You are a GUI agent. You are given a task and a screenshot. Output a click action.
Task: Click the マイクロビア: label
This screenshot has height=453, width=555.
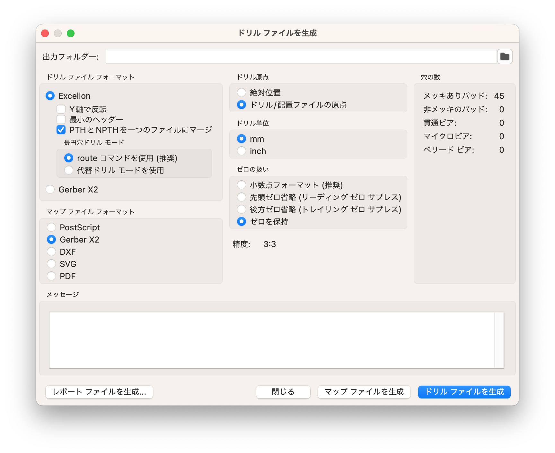point(448,136)
